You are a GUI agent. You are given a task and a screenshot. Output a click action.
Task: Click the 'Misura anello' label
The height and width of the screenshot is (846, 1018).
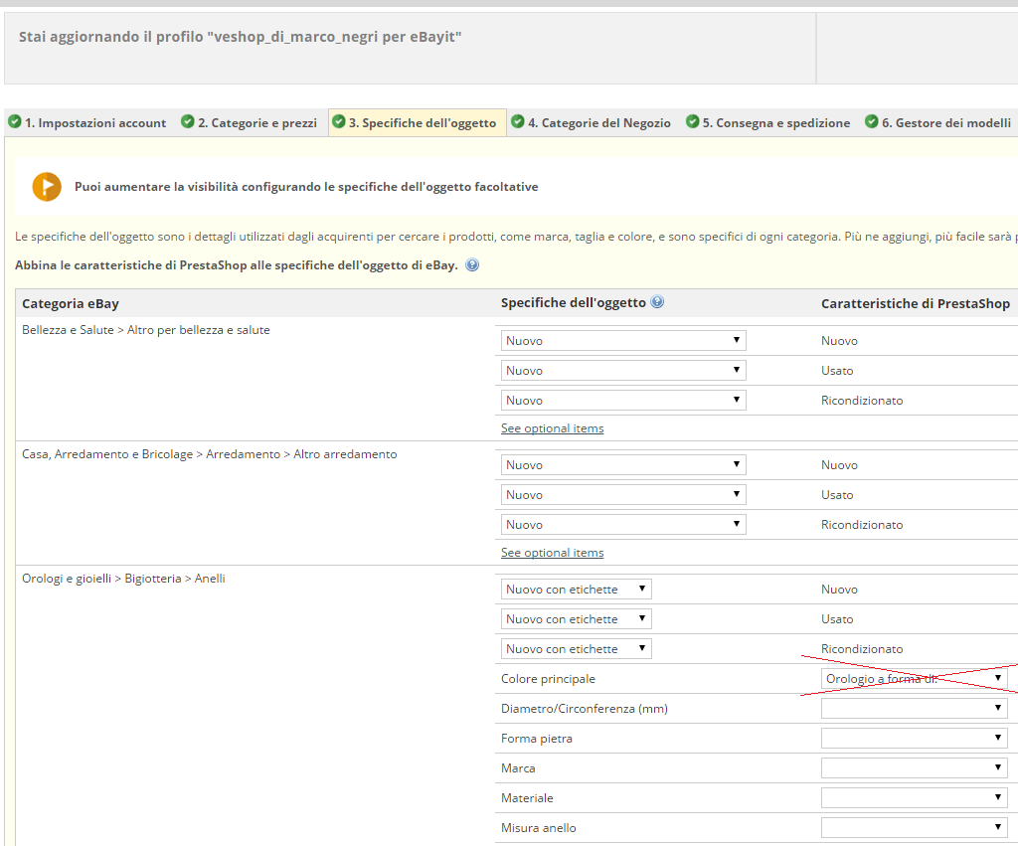[x=539, y=828]
